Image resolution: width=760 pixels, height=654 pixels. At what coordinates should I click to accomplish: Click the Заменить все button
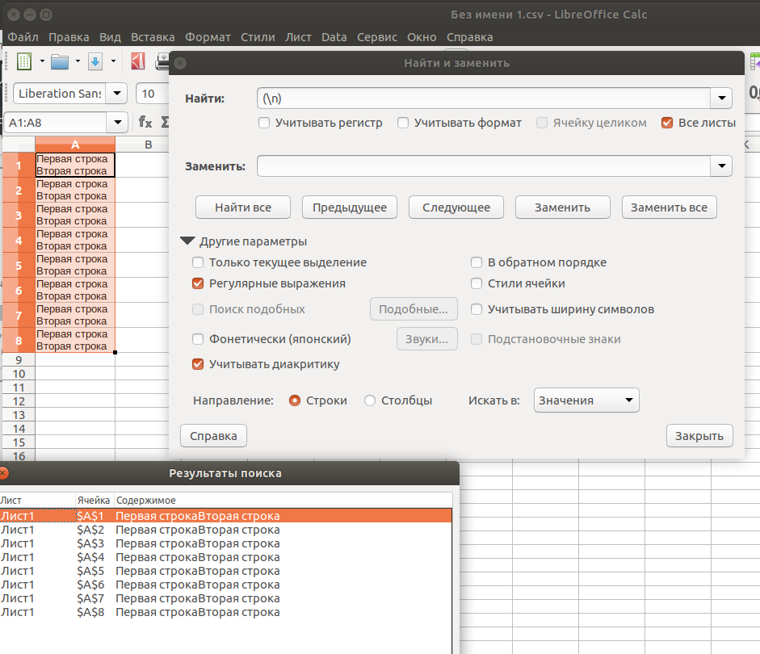click(x=670, y=208)
